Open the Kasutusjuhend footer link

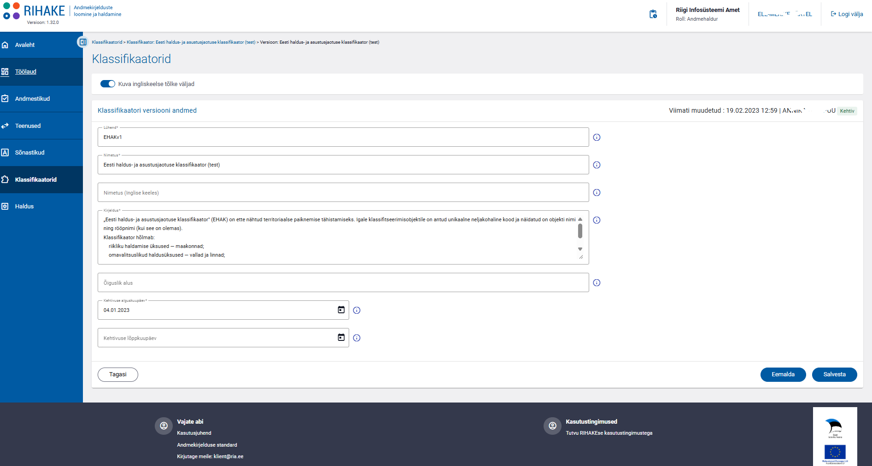194,433
